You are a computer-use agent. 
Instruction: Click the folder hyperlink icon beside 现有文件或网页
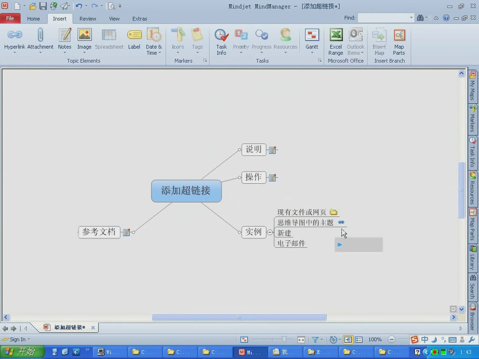[334, 212]
